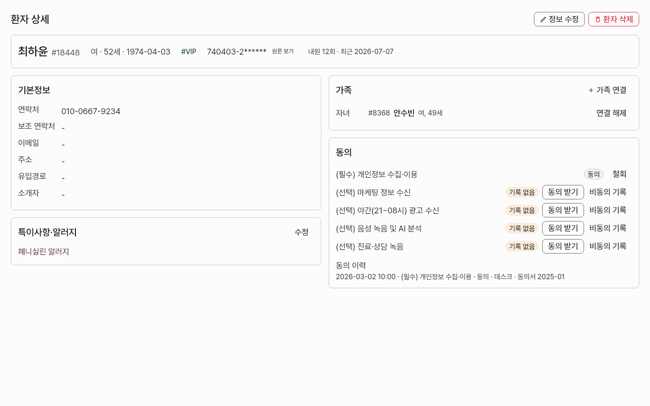
Task: Open linked family patient 안수빈
Action: click(x=404, y=113)
